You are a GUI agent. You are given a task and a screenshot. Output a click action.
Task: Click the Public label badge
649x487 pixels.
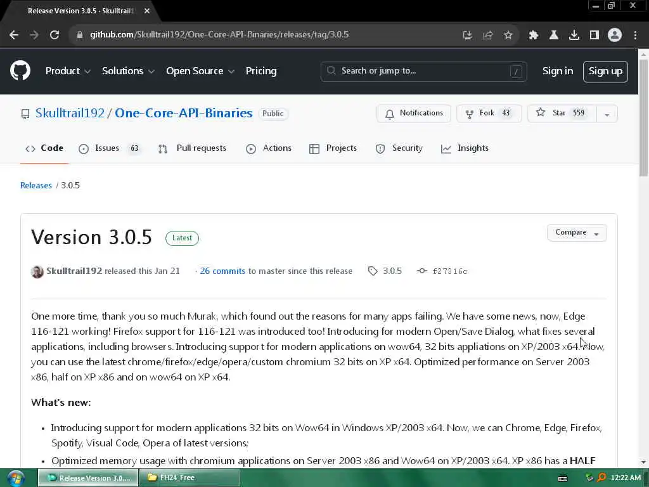[273, 114]
